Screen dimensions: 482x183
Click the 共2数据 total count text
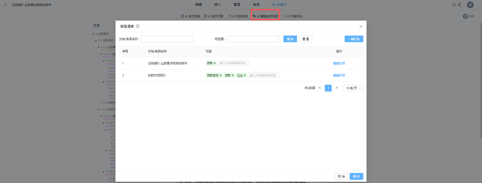310,88
